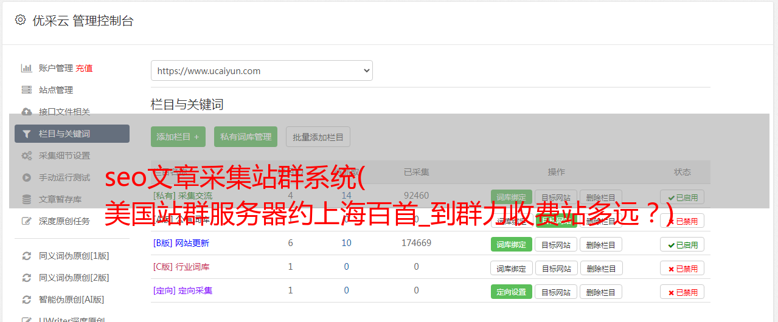Click refresh icon beside 智能伪原创[AI版]
The height and width of the screenshot is (322, 778).
point(26,300)
